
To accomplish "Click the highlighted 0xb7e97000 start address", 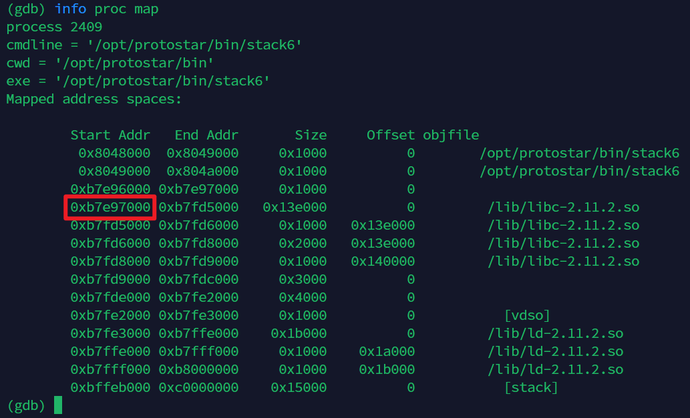I will [x=110, y=207].
